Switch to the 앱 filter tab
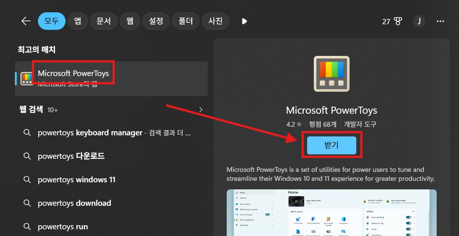 (77, 21)
